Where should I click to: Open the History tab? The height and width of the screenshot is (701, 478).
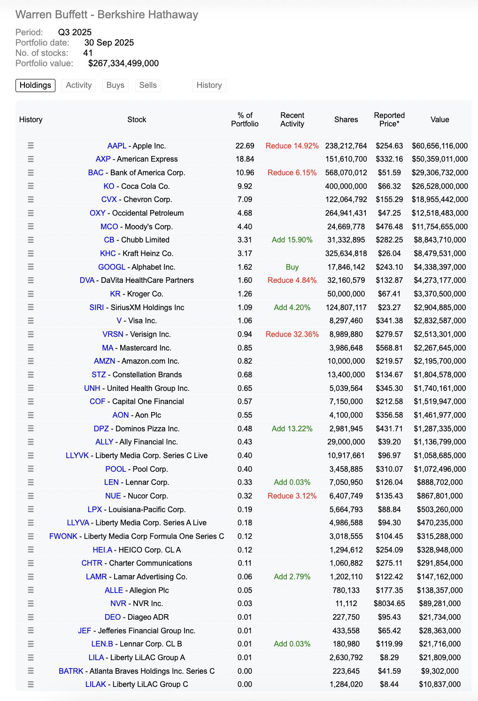coord(209,85)
